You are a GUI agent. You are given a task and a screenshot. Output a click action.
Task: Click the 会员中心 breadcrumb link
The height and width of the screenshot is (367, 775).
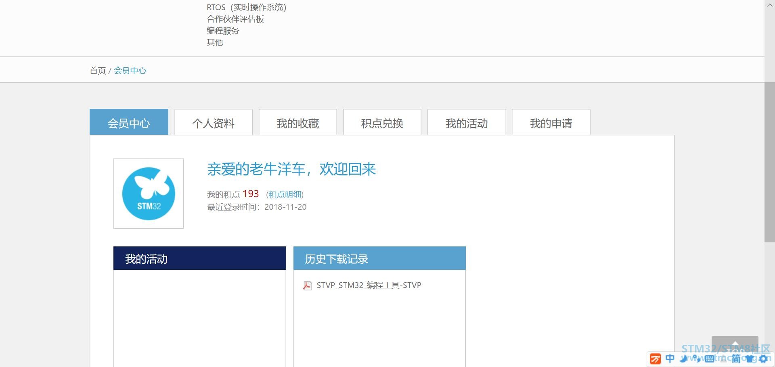(130, 71)
